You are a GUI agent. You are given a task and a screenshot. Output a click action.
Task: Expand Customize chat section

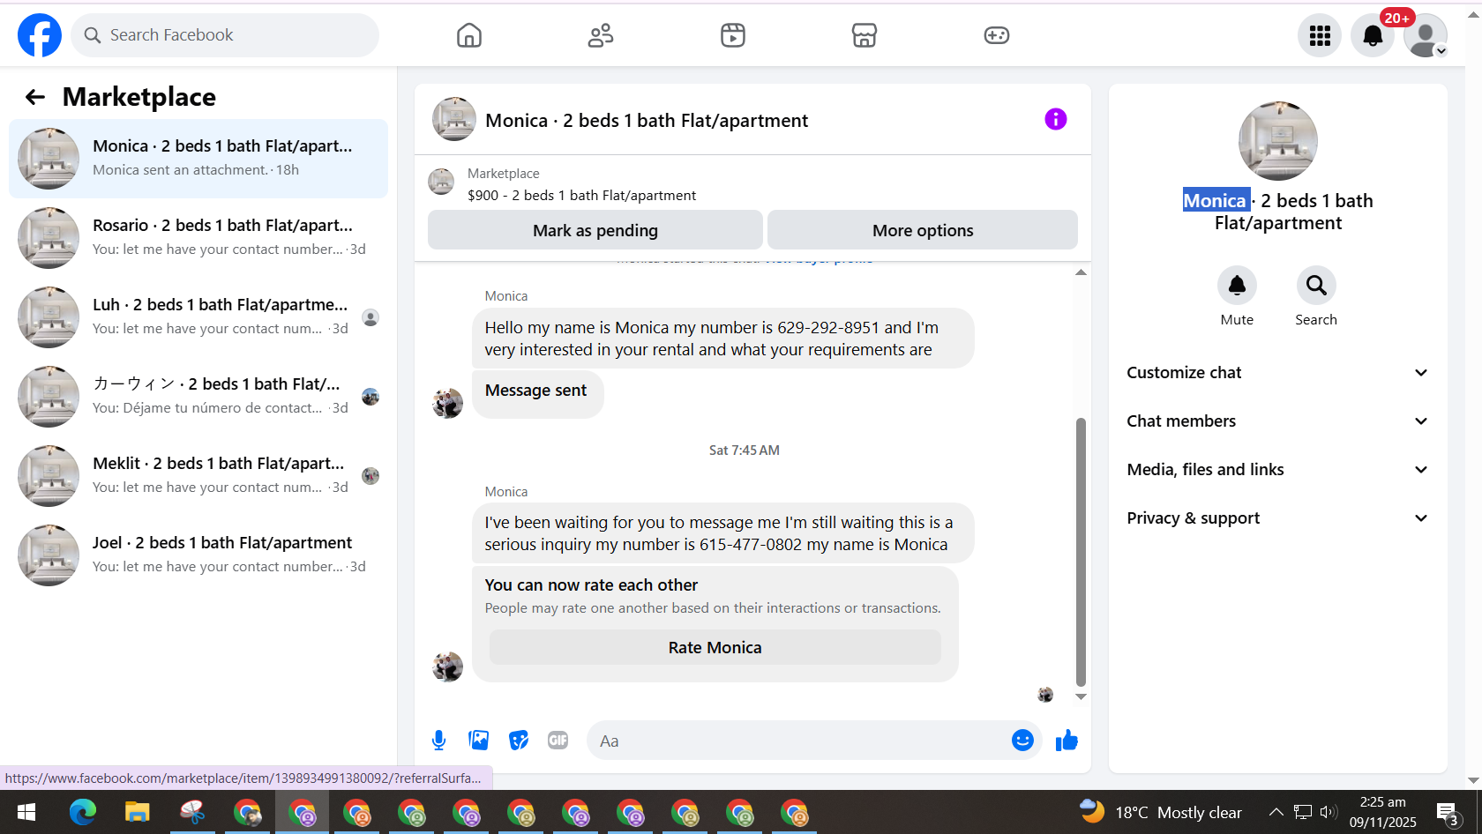tap(1277, 373)
